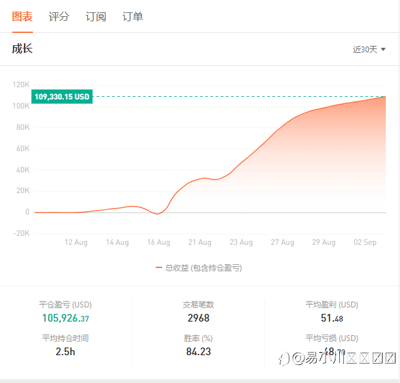
Task: Click the 14 Aug x-axis label
Action: pos(118,242)
